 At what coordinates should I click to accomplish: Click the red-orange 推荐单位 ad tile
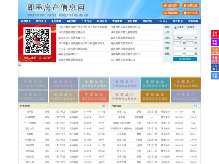[94, 96]
